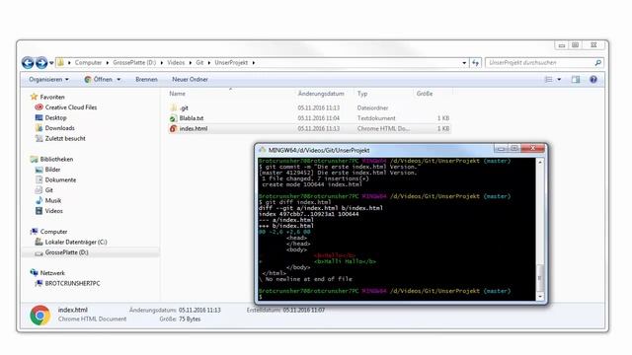Open the Organisieren menu

pyautogui.click(x=48, y=79)
